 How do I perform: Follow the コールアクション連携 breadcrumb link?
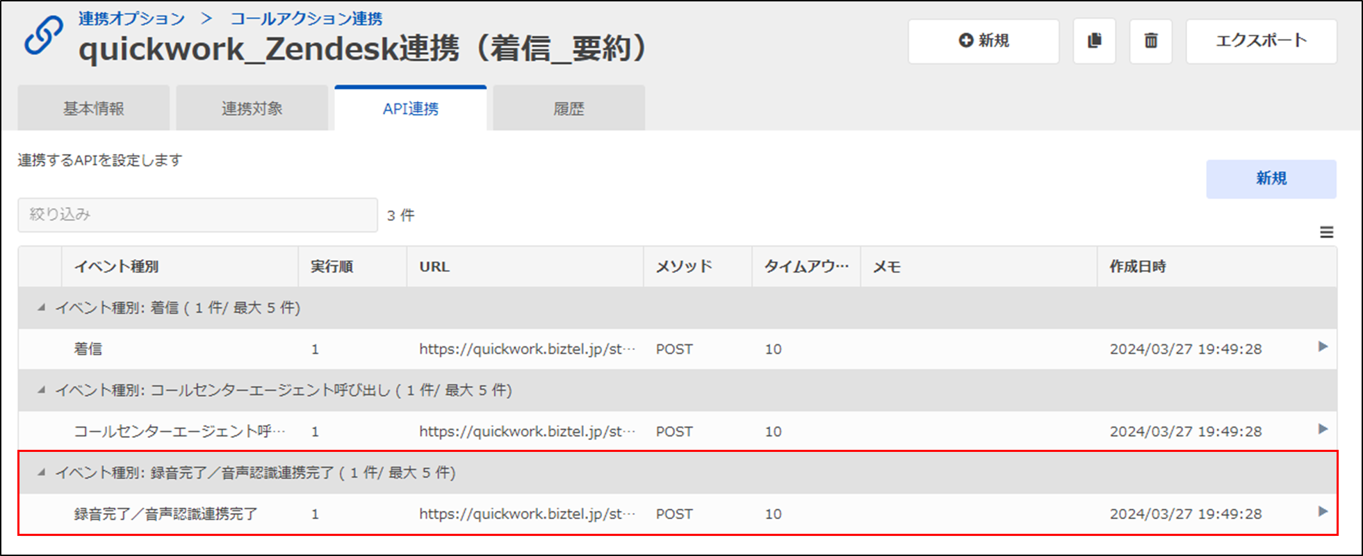[x=307, y=19]
